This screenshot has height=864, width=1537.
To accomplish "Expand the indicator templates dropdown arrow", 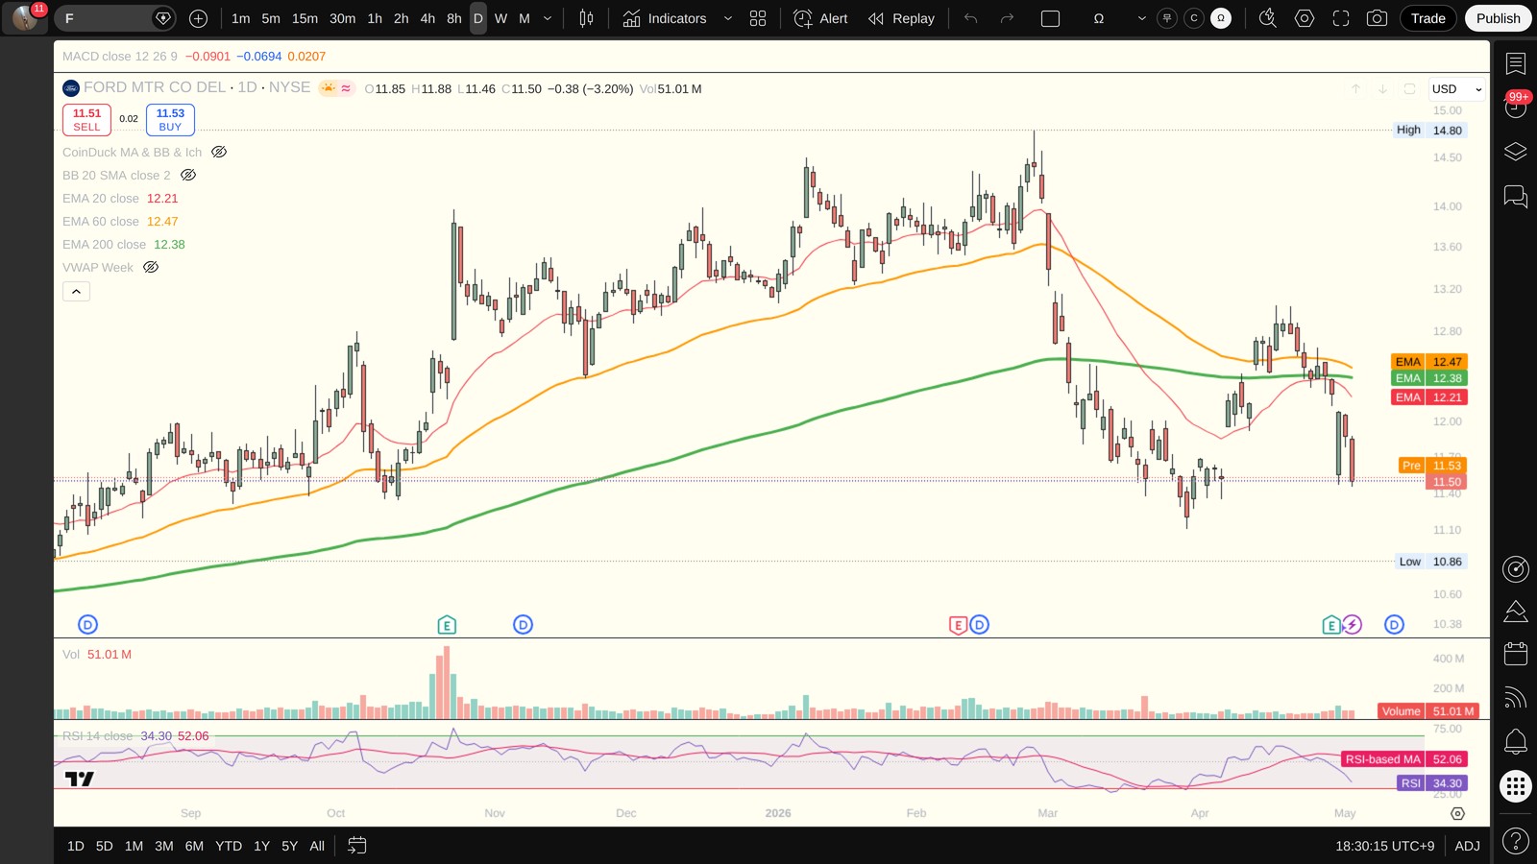I will tap(727, 18).
